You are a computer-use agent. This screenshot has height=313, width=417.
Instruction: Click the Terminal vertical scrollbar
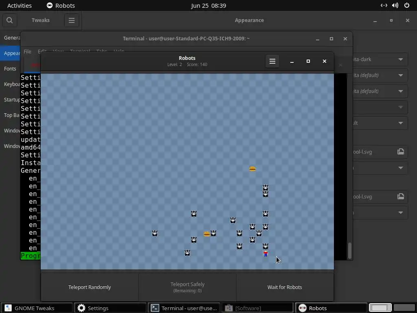tap(350, 251)
